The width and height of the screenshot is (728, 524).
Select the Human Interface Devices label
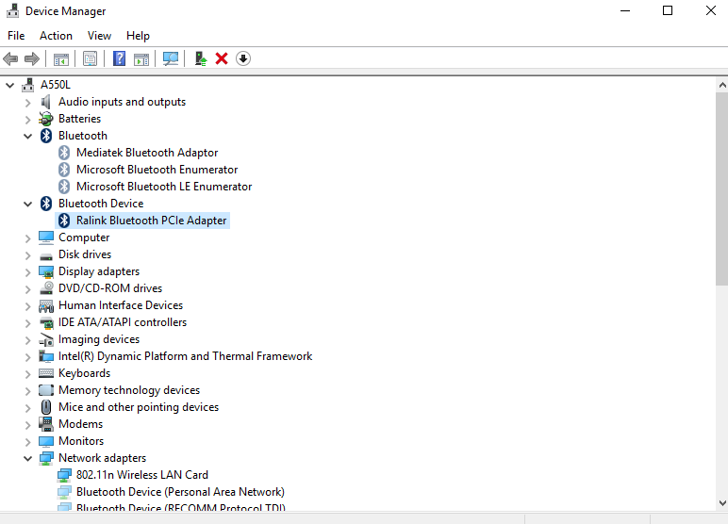(x=121, y=305)
